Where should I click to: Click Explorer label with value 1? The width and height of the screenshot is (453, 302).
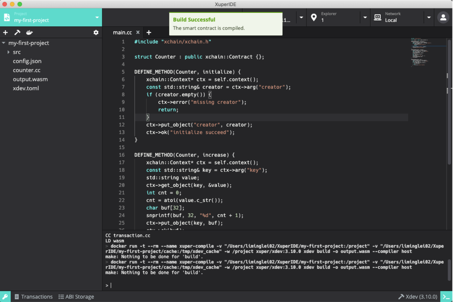[329, 17]
